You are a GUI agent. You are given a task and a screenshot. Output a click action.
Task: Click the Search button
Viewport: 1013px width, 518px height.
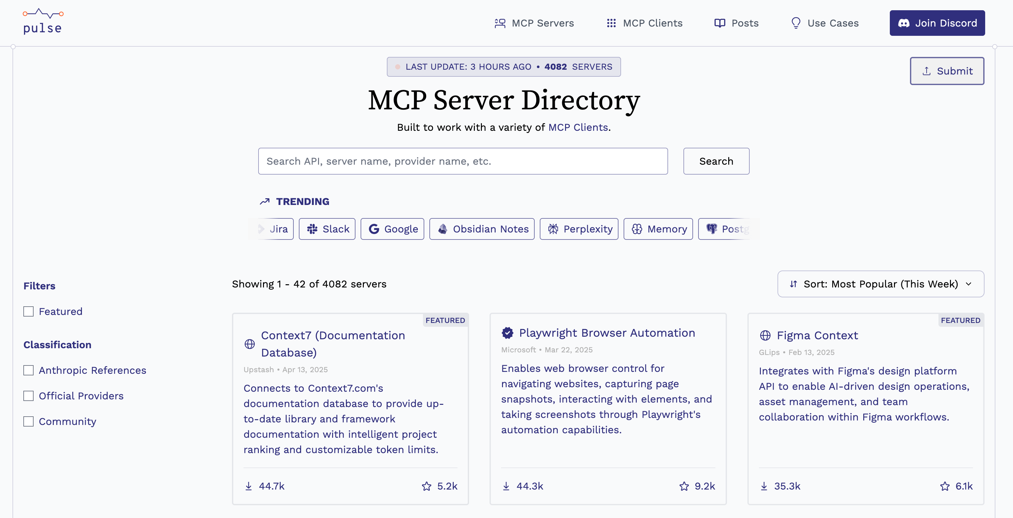716,161
